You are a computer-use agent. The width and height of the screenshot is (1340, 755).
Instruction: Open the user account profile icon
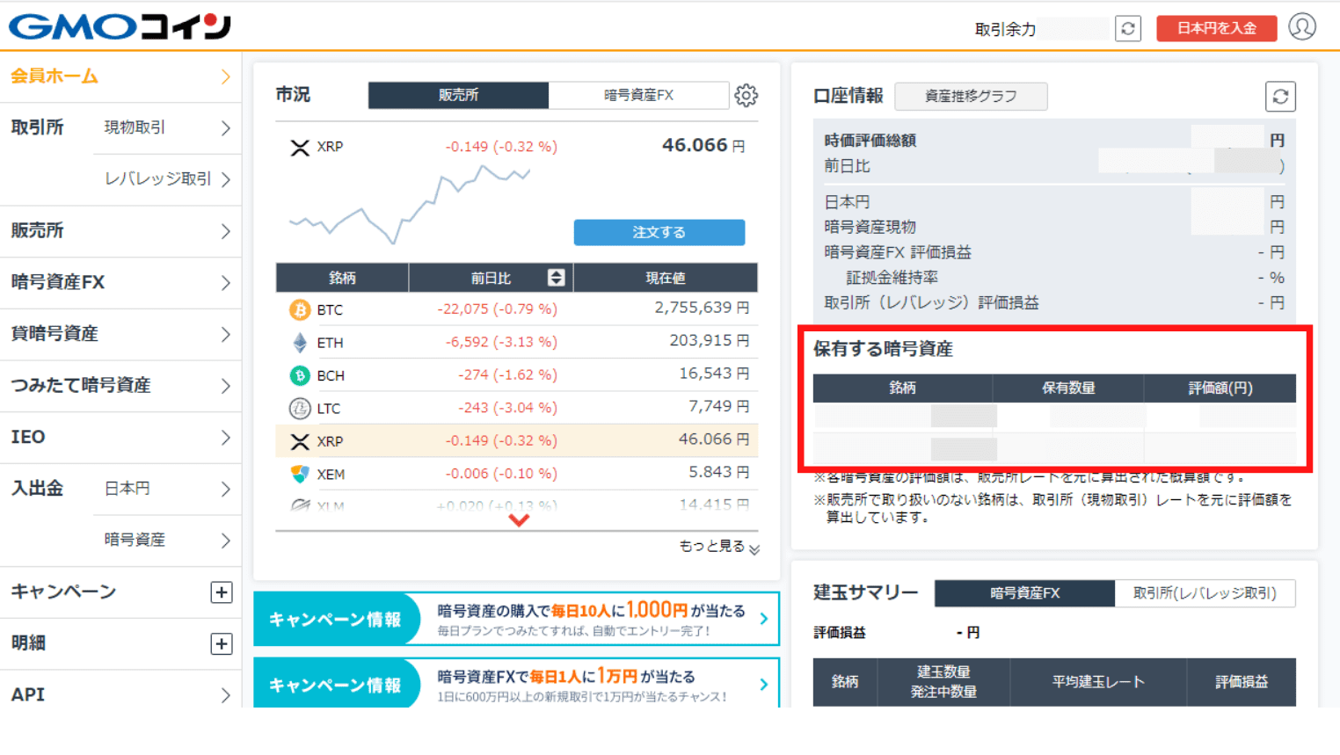coord(1302,26)
